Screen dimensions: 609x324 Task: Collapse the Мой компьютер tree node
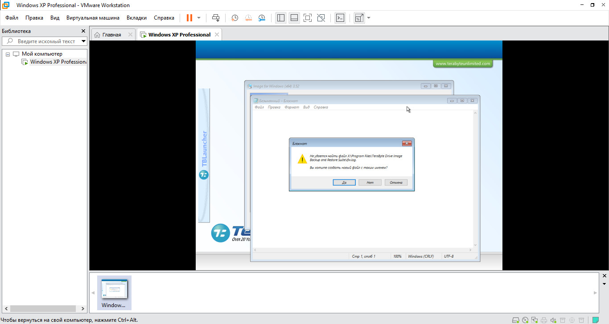click(x=8, y=54)
